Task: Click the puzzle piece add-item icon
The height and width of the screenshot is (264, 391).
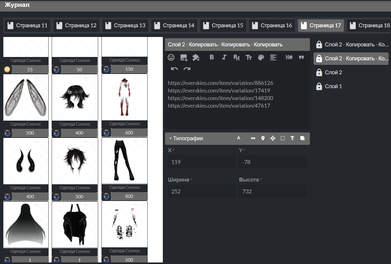Action: click(x=196, y=57)
